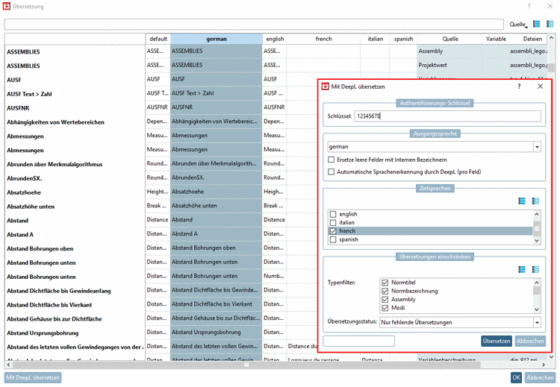Screen dimensions: 560x387
Task: Deselect all target languages icon in Zielsprachen
Action: point(535,201)
